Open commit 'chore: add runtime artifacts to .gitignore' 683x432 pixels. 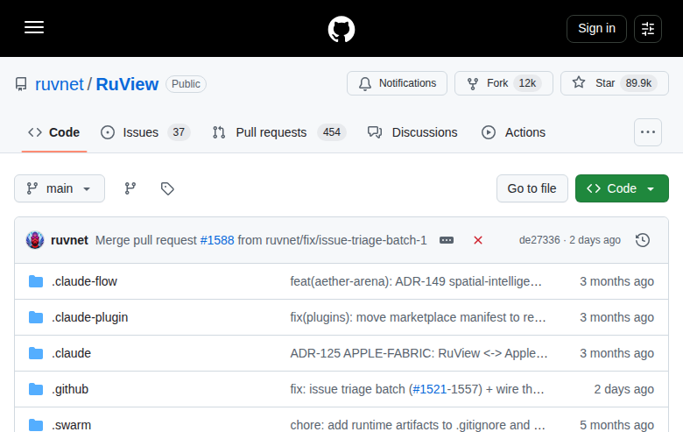coord(418,425)
